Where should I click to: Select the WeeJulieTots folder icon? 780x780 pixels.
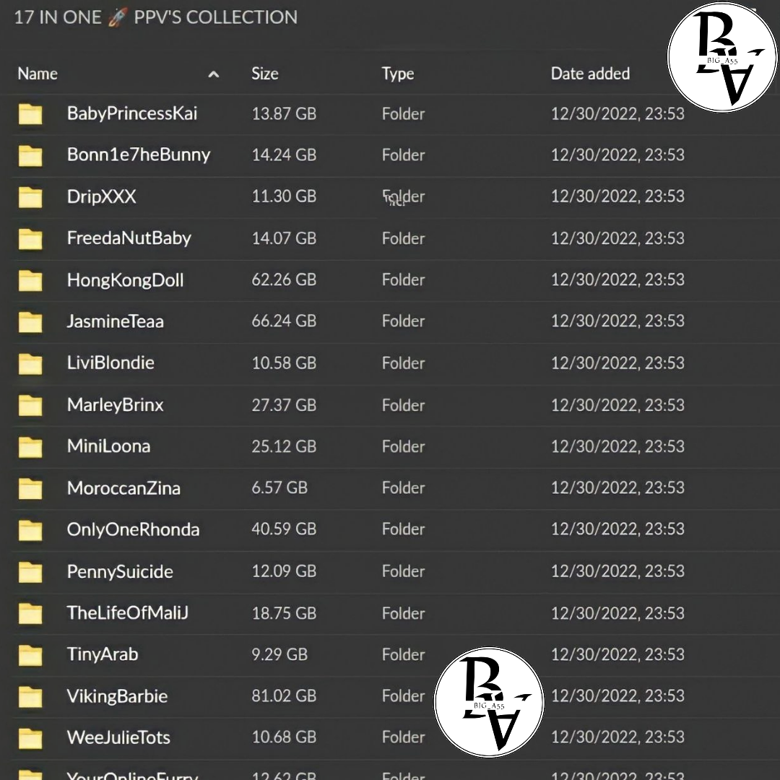point(30,738)
